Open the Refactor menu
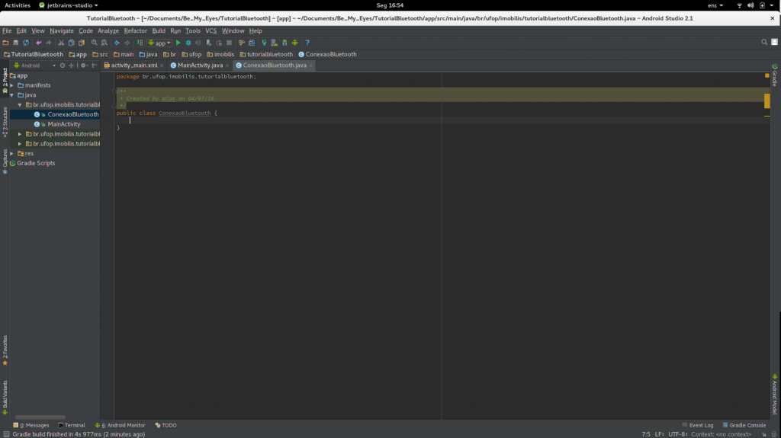 click(136, 31)
